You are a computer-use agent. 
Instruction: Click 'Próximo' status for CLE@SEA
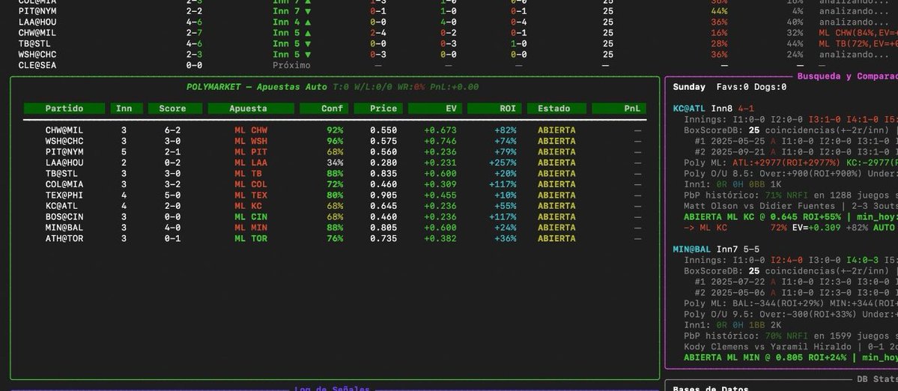[x=291, y=65]
